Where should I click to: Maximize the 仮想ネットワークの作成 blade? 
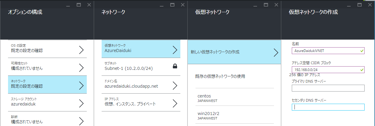(x=360, y=5)
